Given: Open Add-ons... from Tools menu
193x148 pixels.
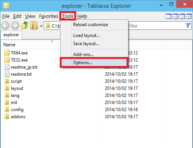Looking at the screenshot, I should click(94, 54).
